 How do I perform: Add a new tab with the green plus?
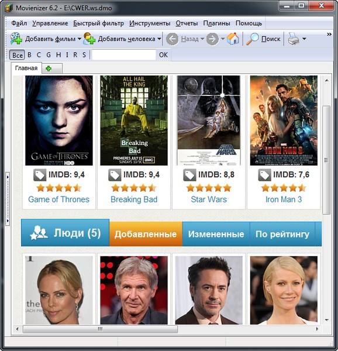pos(49,68)
